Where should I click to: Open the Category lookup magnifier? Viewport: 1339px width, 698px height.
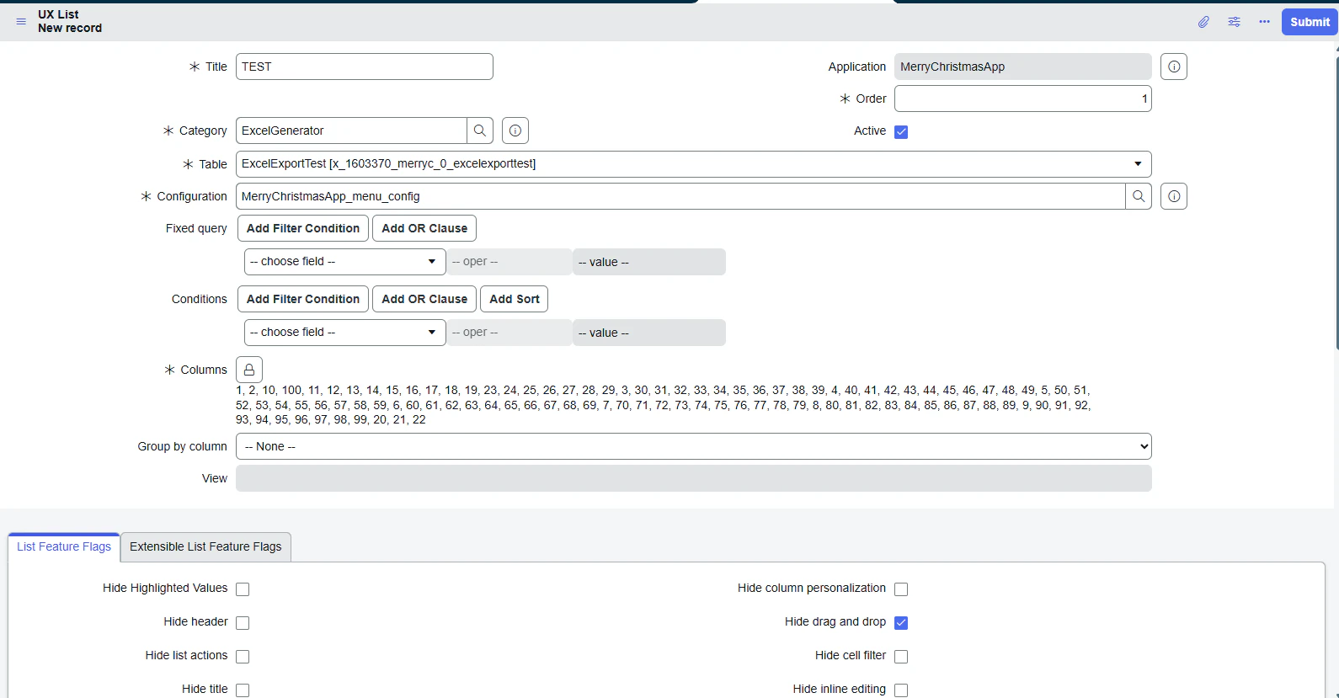[x=480, y=131]
